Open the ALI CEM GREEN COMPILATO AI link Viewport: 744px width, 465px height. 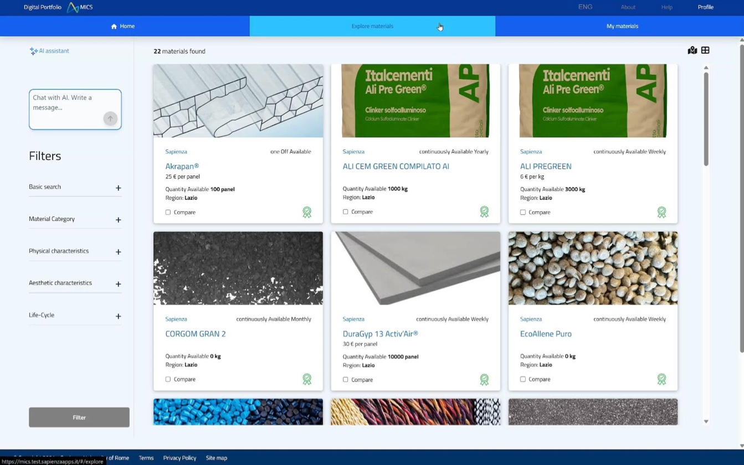396,166
